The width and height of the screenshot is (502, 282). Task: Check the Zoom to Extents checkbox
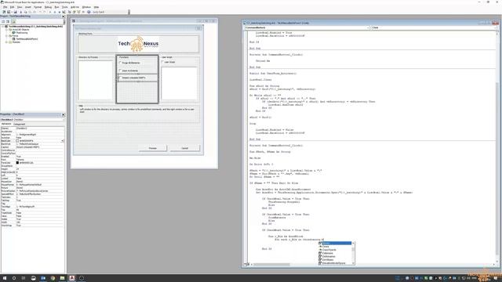(x=120, y=70)
